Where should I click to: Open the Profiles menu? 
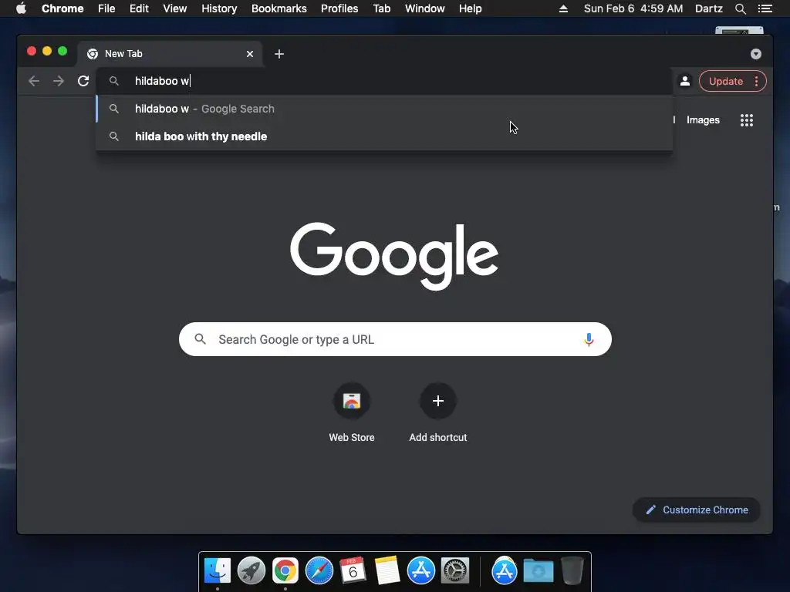(x=339, y=8)
